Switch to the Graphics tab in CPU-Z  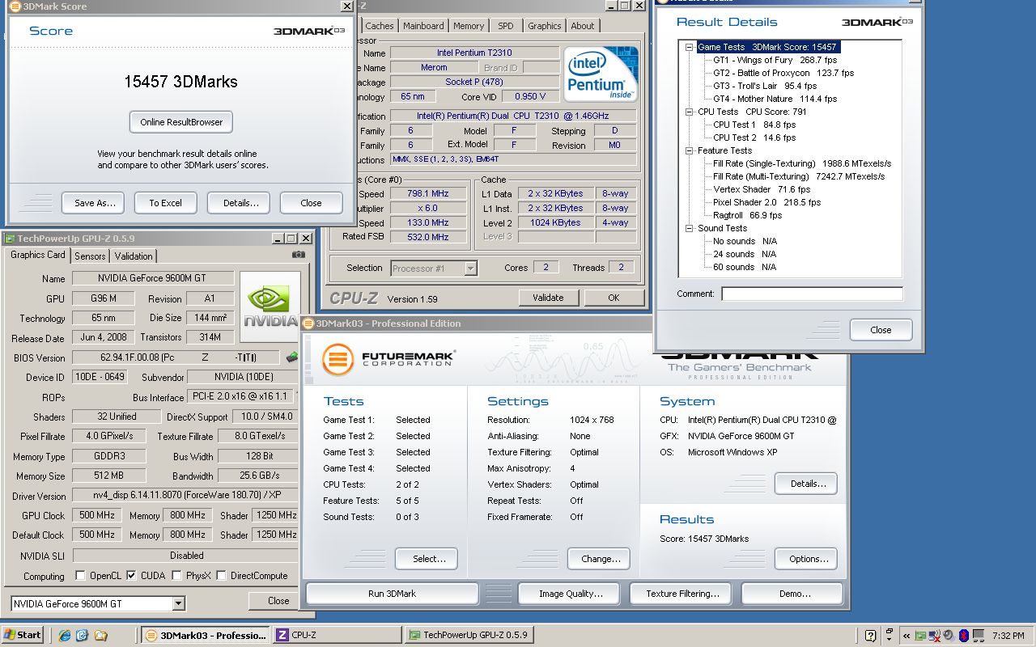click(545, 26)
